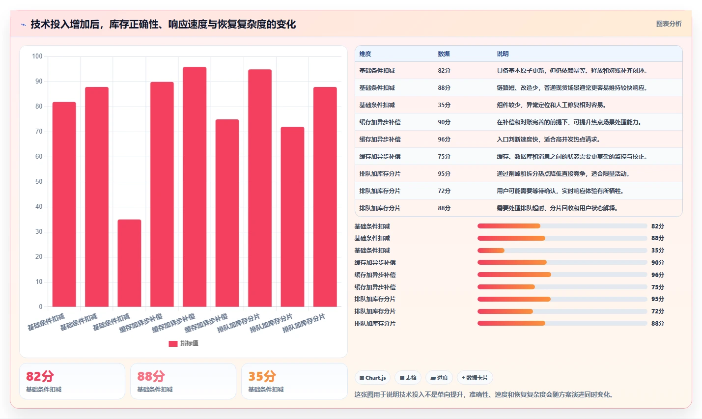
Task: Toggle the 指标值 legend swatch in chart
Action: 173,343
